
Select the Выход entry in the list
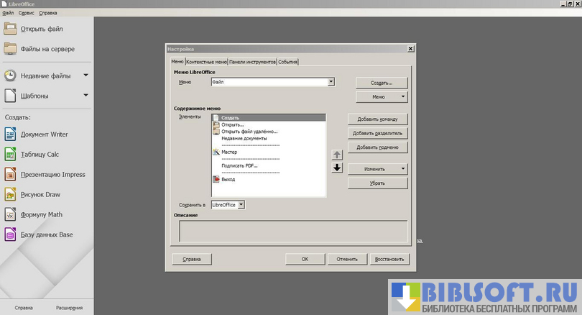click(228, 180)
